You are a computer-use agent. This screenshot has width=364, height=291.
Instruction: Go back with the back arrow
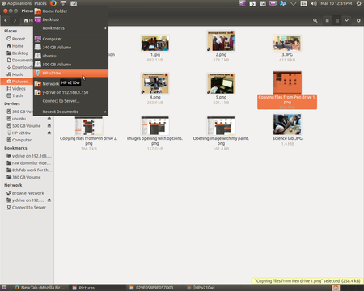pyautogui.click(x=6, y=20)
